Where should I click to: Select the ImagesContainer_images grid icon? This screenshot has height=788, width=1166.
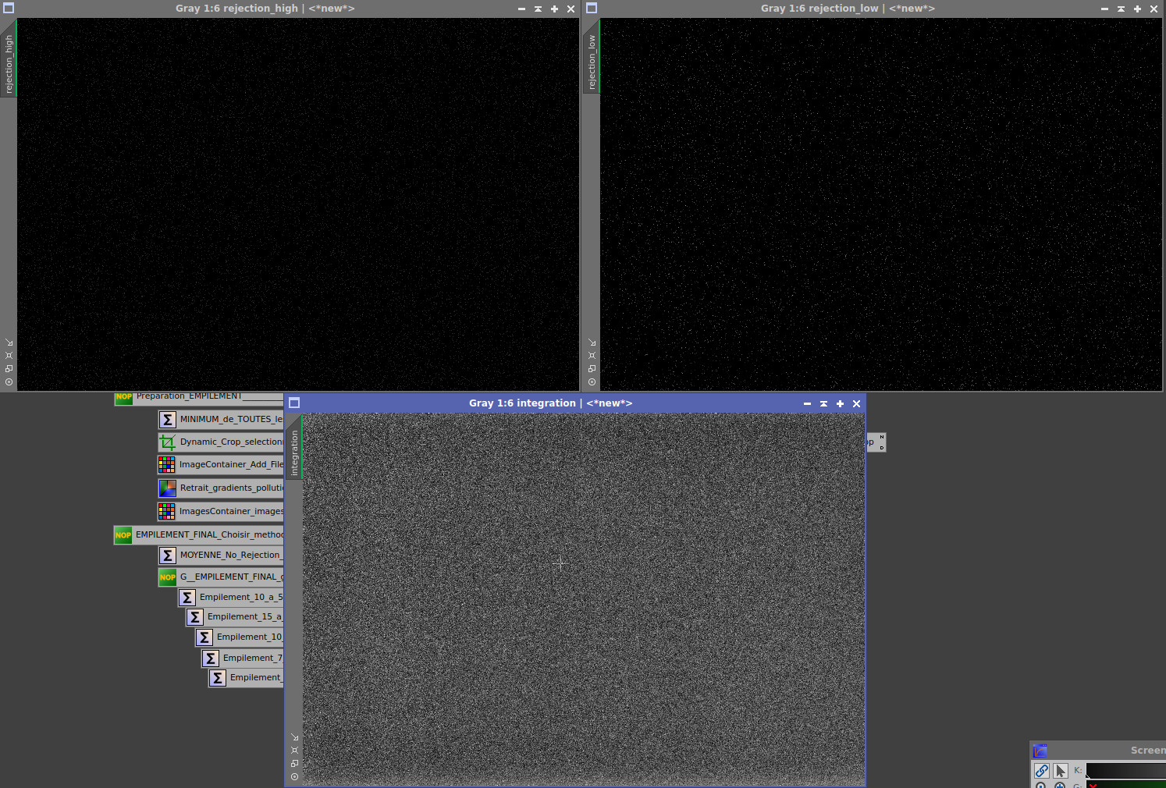[166, 511]
